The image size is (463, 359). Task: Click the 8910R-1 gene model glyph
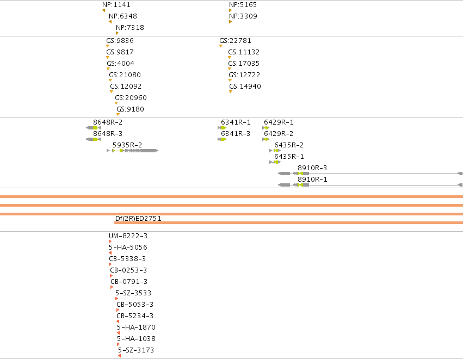pyautogui.click(x=371, y=185)
